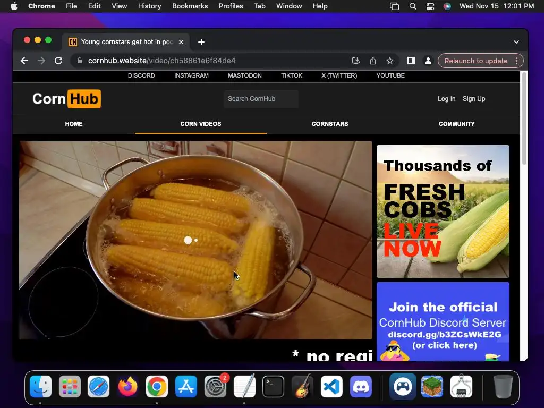Screen dimensions: 544x408
Task: Click the date and time in menu bar
Action: pos(497,6)
